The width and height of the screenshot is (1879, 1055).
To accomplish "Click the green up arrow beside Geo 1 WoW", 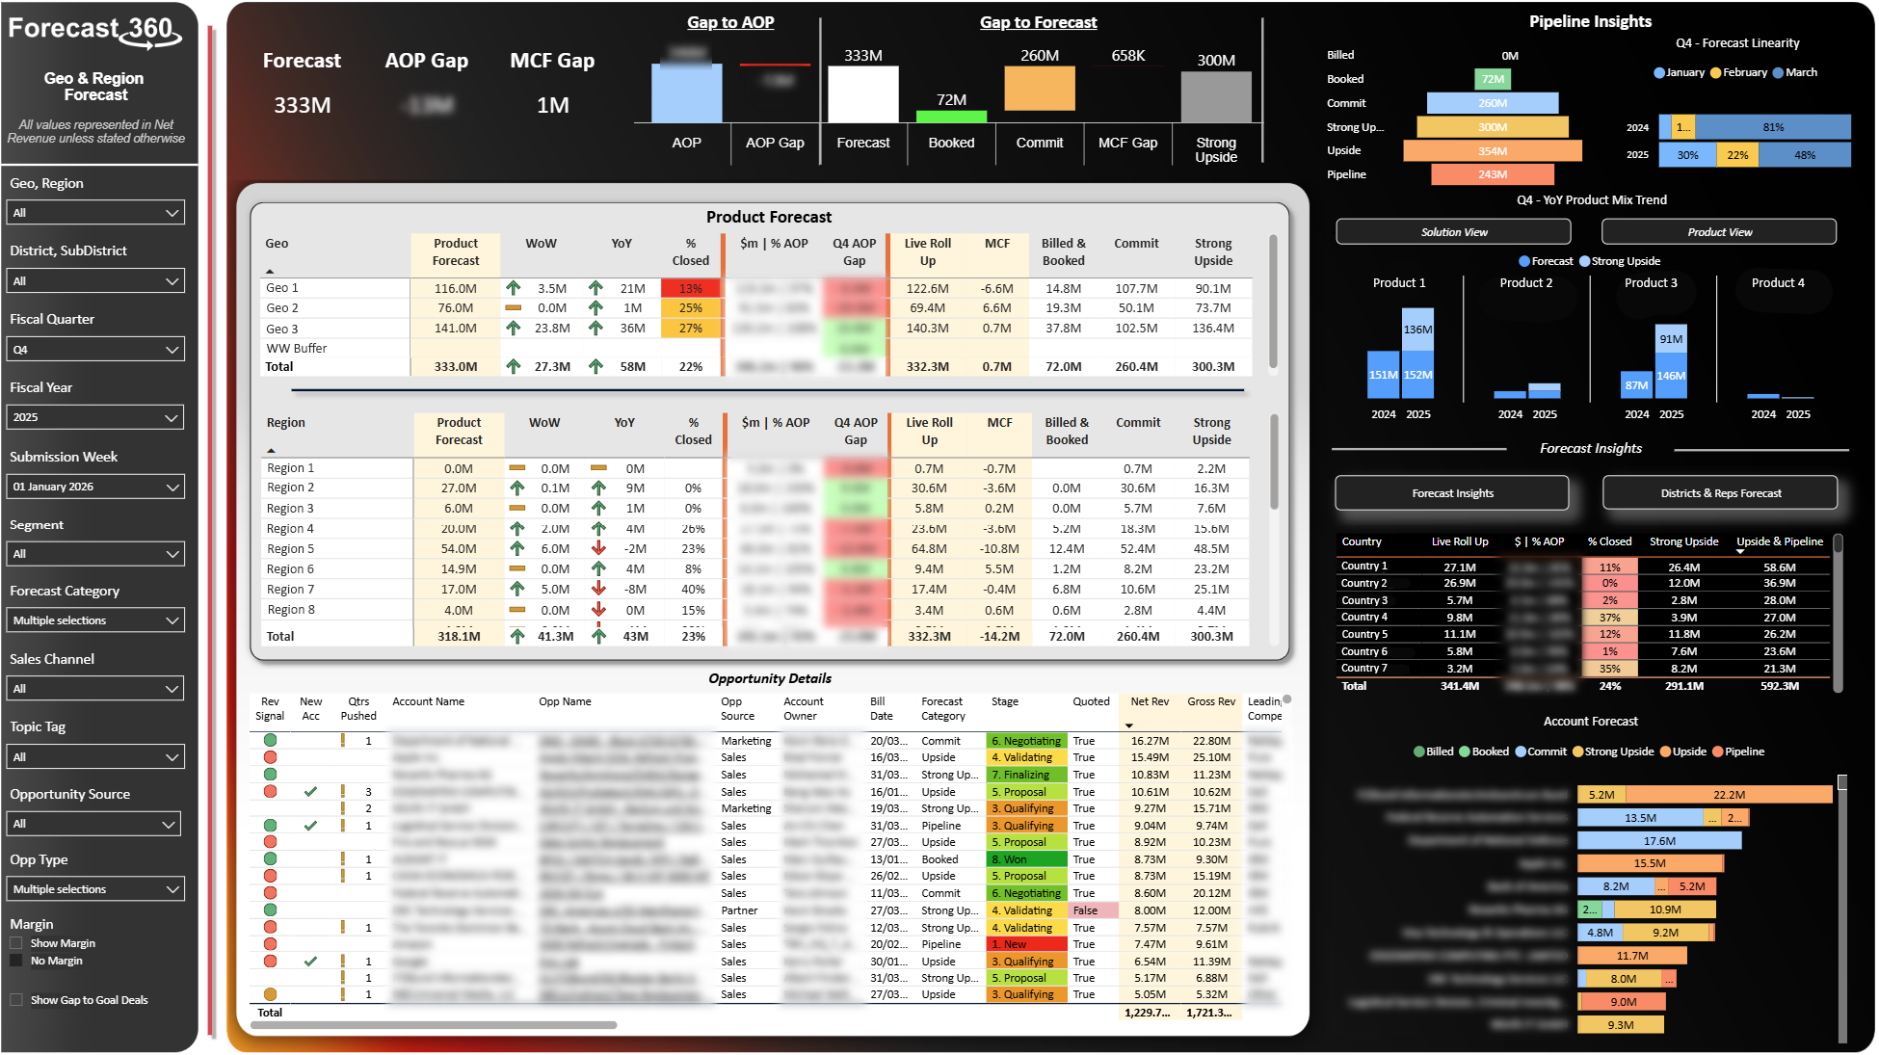I will click(x=515, y=287).
